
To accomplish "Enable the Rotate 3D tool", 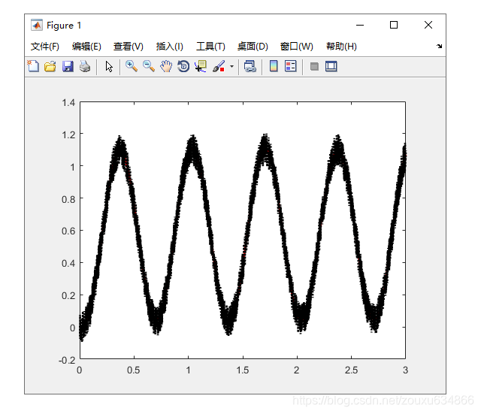I will pyautogui.click(x=183, y=66).
